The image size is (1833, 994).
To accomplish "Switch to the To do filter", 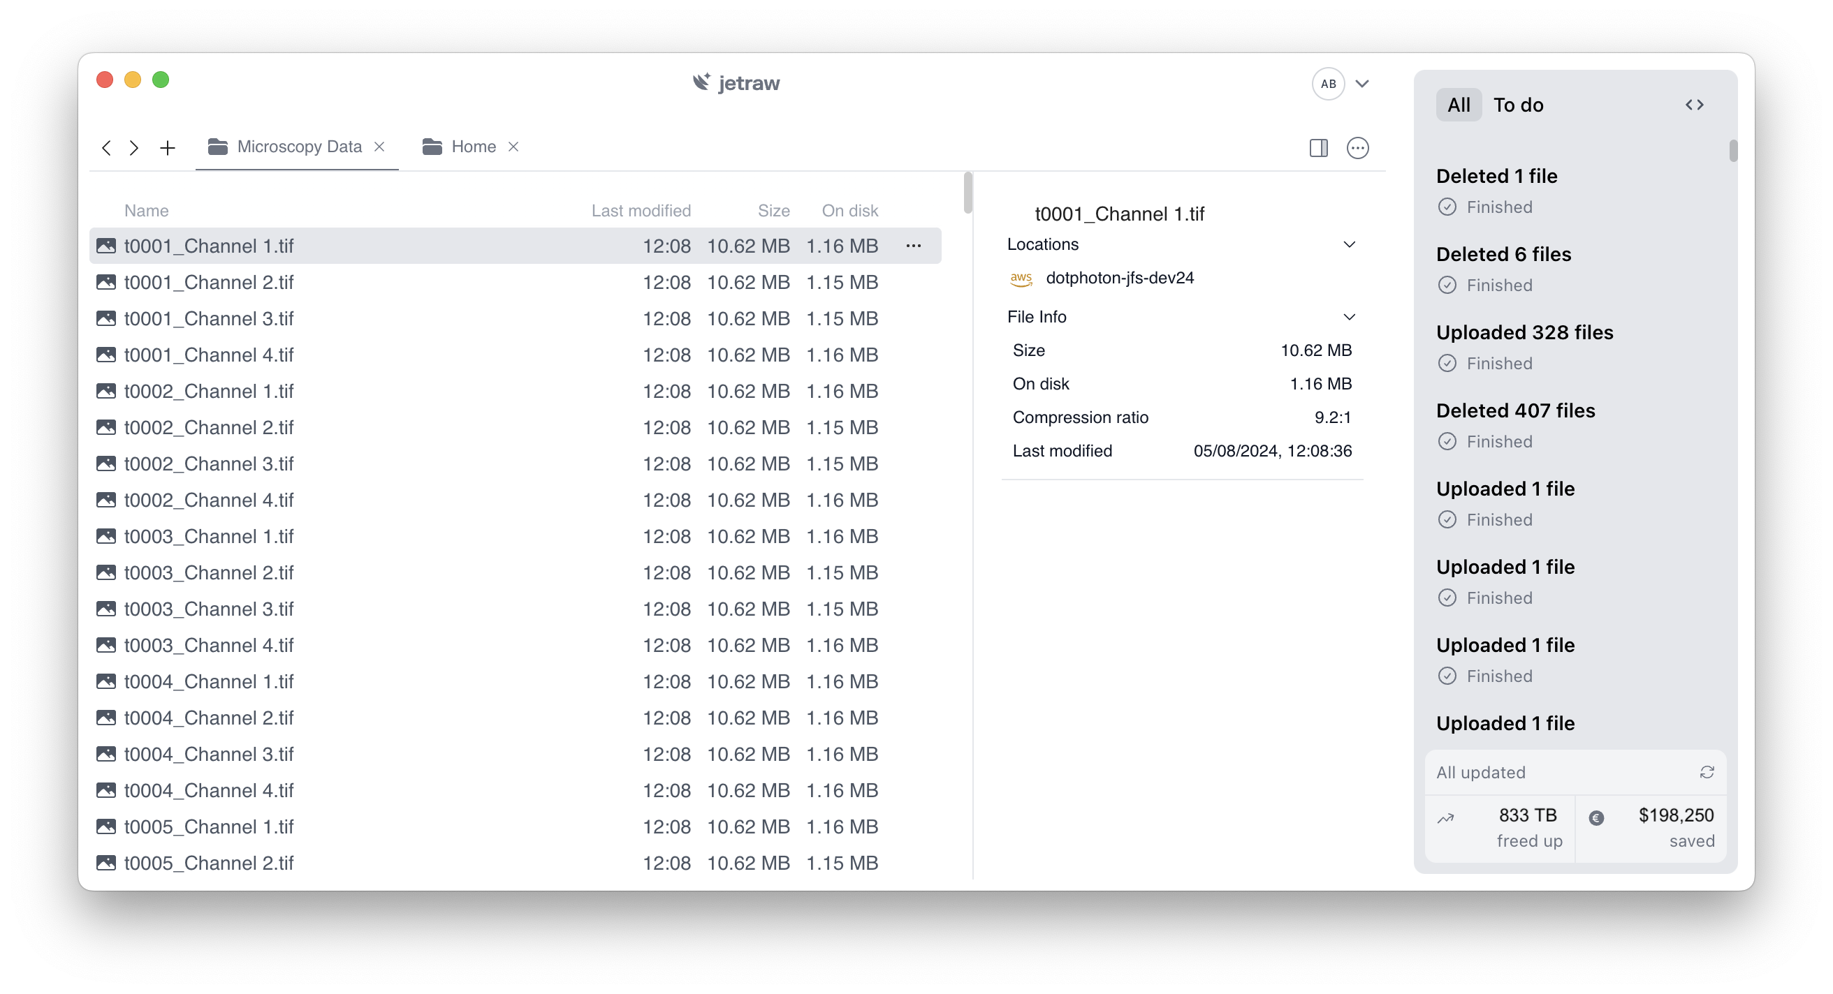I will coord(1518,105).
